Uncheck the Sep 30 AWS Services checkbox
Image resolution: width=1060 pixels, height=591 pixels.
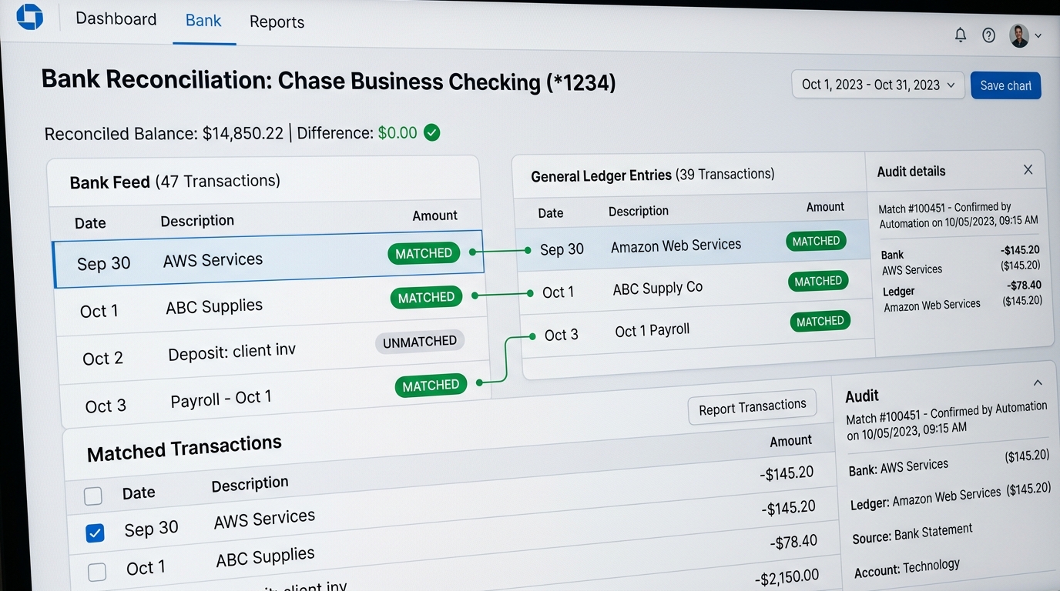click(95, 533)
